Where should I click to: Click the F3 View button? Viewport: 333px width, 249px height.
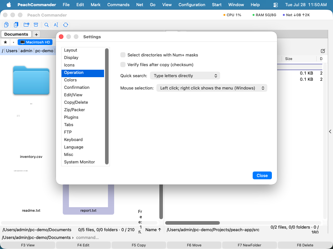[x=28, y=245]
